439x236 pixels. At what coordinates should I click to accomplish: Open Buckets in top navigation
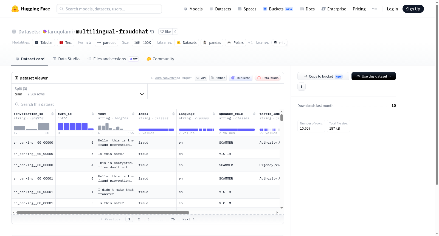point(278,9)
